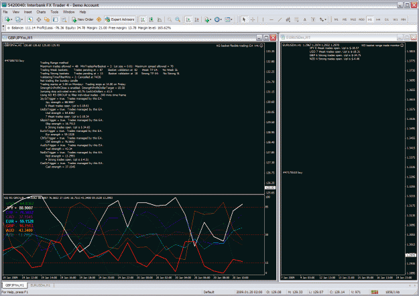
Task: Open the Arrows drawing tool
Action: pos(322,19)
